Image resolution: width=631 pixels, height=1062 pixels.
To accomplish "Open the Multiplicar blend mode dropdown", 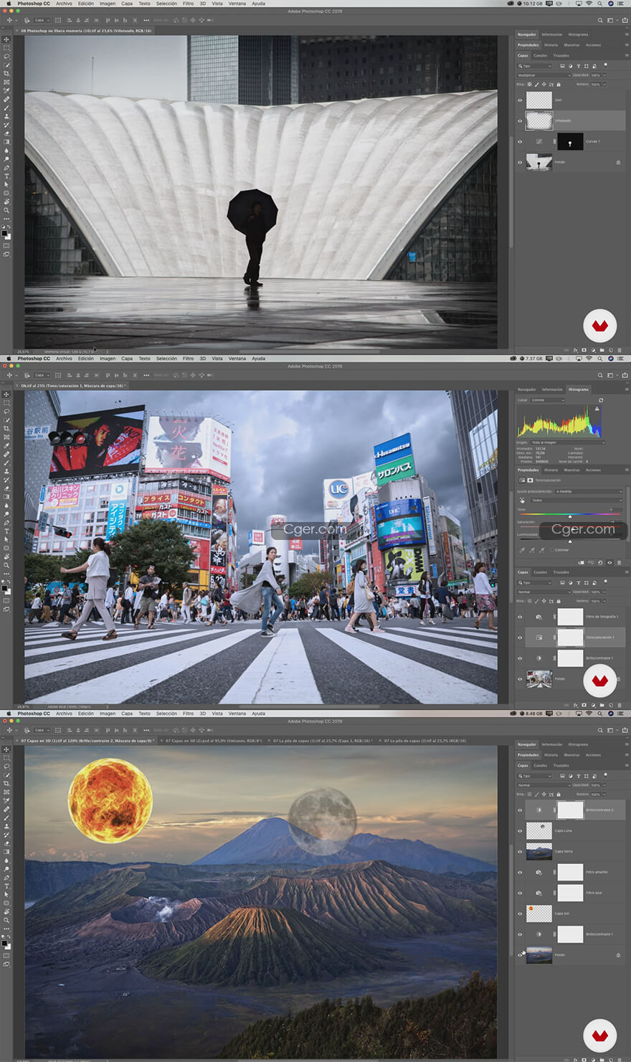I will click(544, 75).
